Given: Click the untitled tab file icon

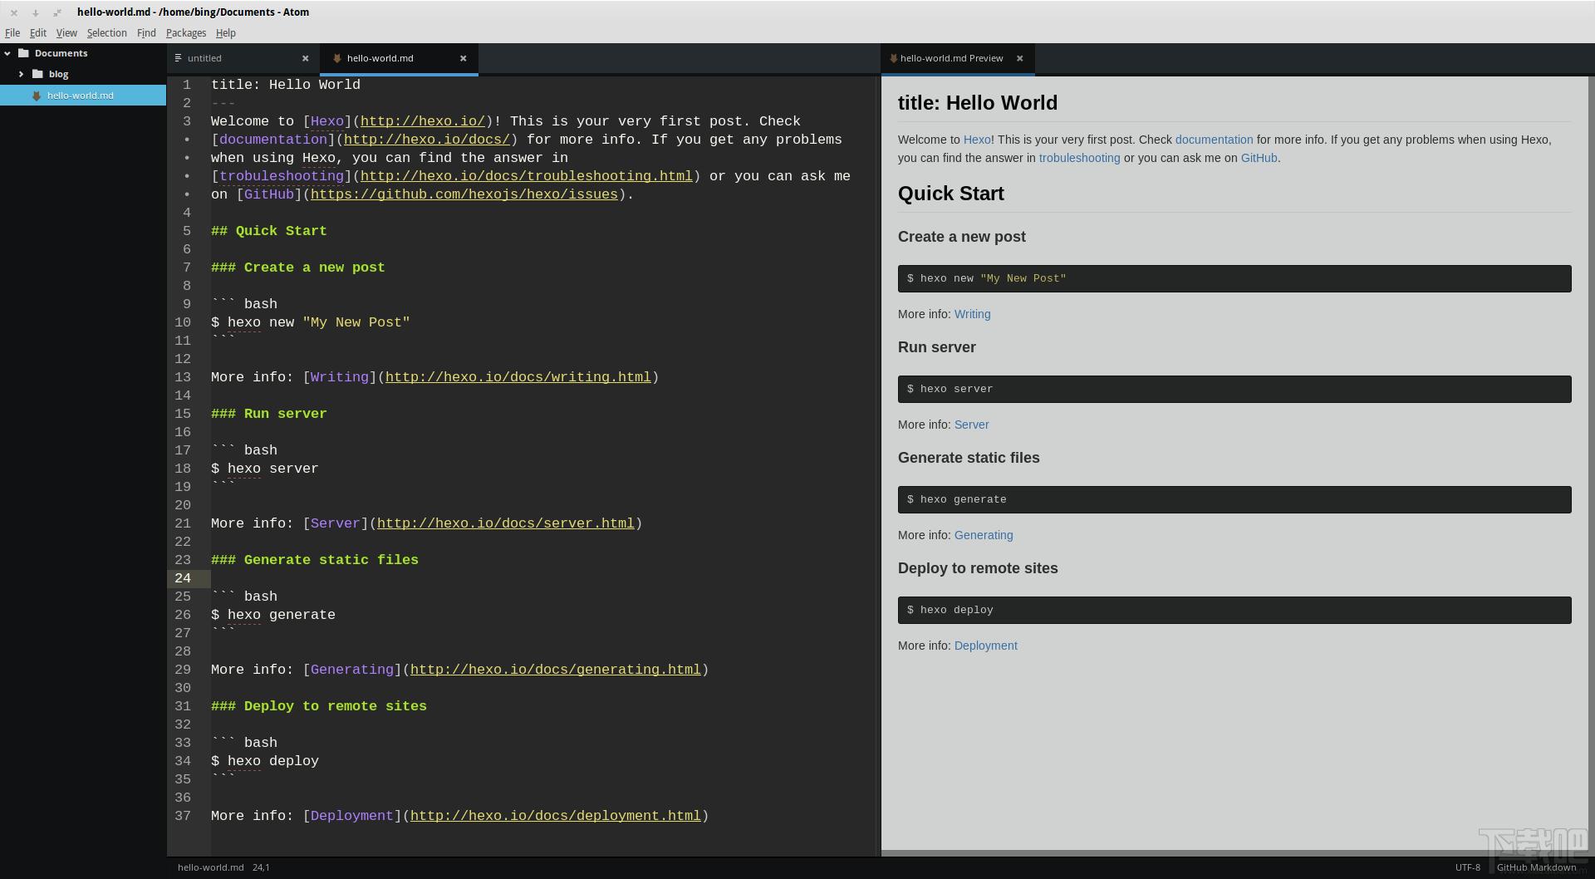Looking at the screenshot, I should tap(178, 58).
